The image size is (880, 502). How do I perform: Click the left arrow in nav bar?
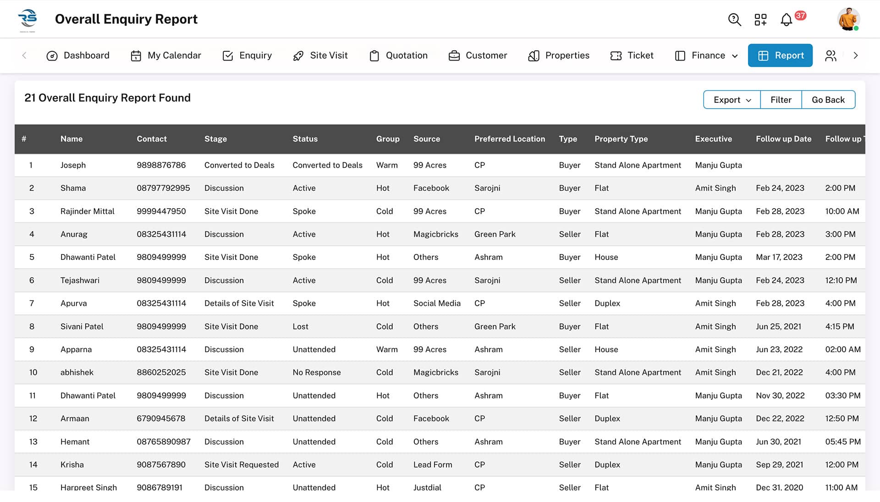24,55
